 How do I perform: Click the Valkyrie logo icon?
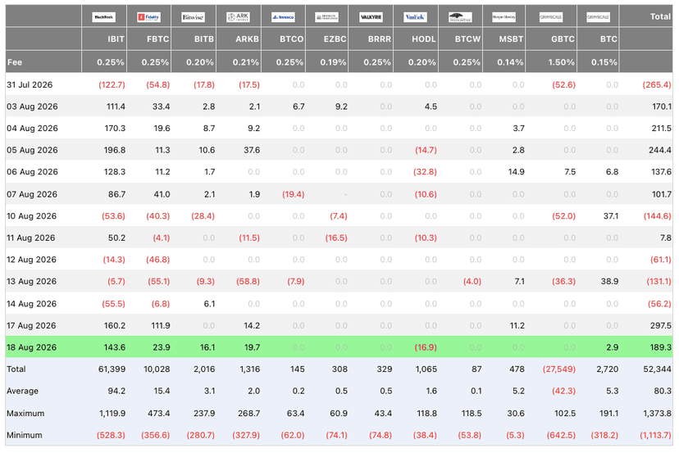coord(371,17)
